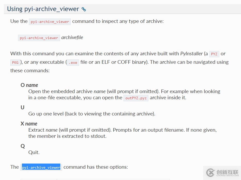
Task: Click the pyi-archive_viewer code before archivefile
Action: pos(39,38)
